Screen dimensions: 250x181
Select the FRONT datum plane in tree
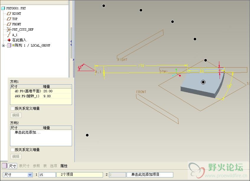[x=17, y=24]
